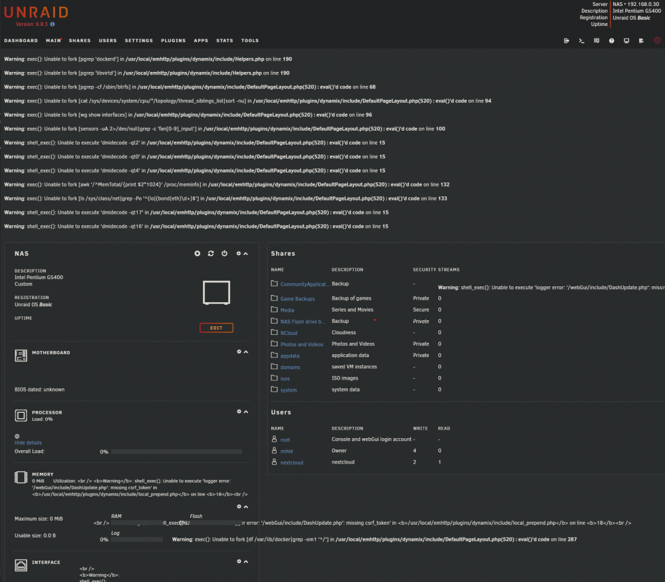Open the Stats menu tab

tap(225, 41)
